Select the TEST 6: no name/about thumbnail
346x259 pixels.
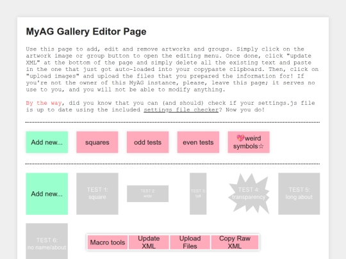point(47,242)
